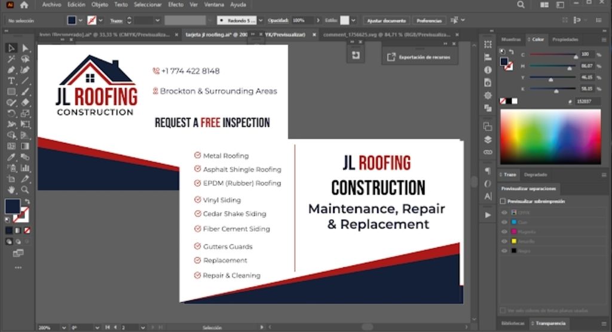
Task: Activate the Type tool
Action: pos(11,81)
